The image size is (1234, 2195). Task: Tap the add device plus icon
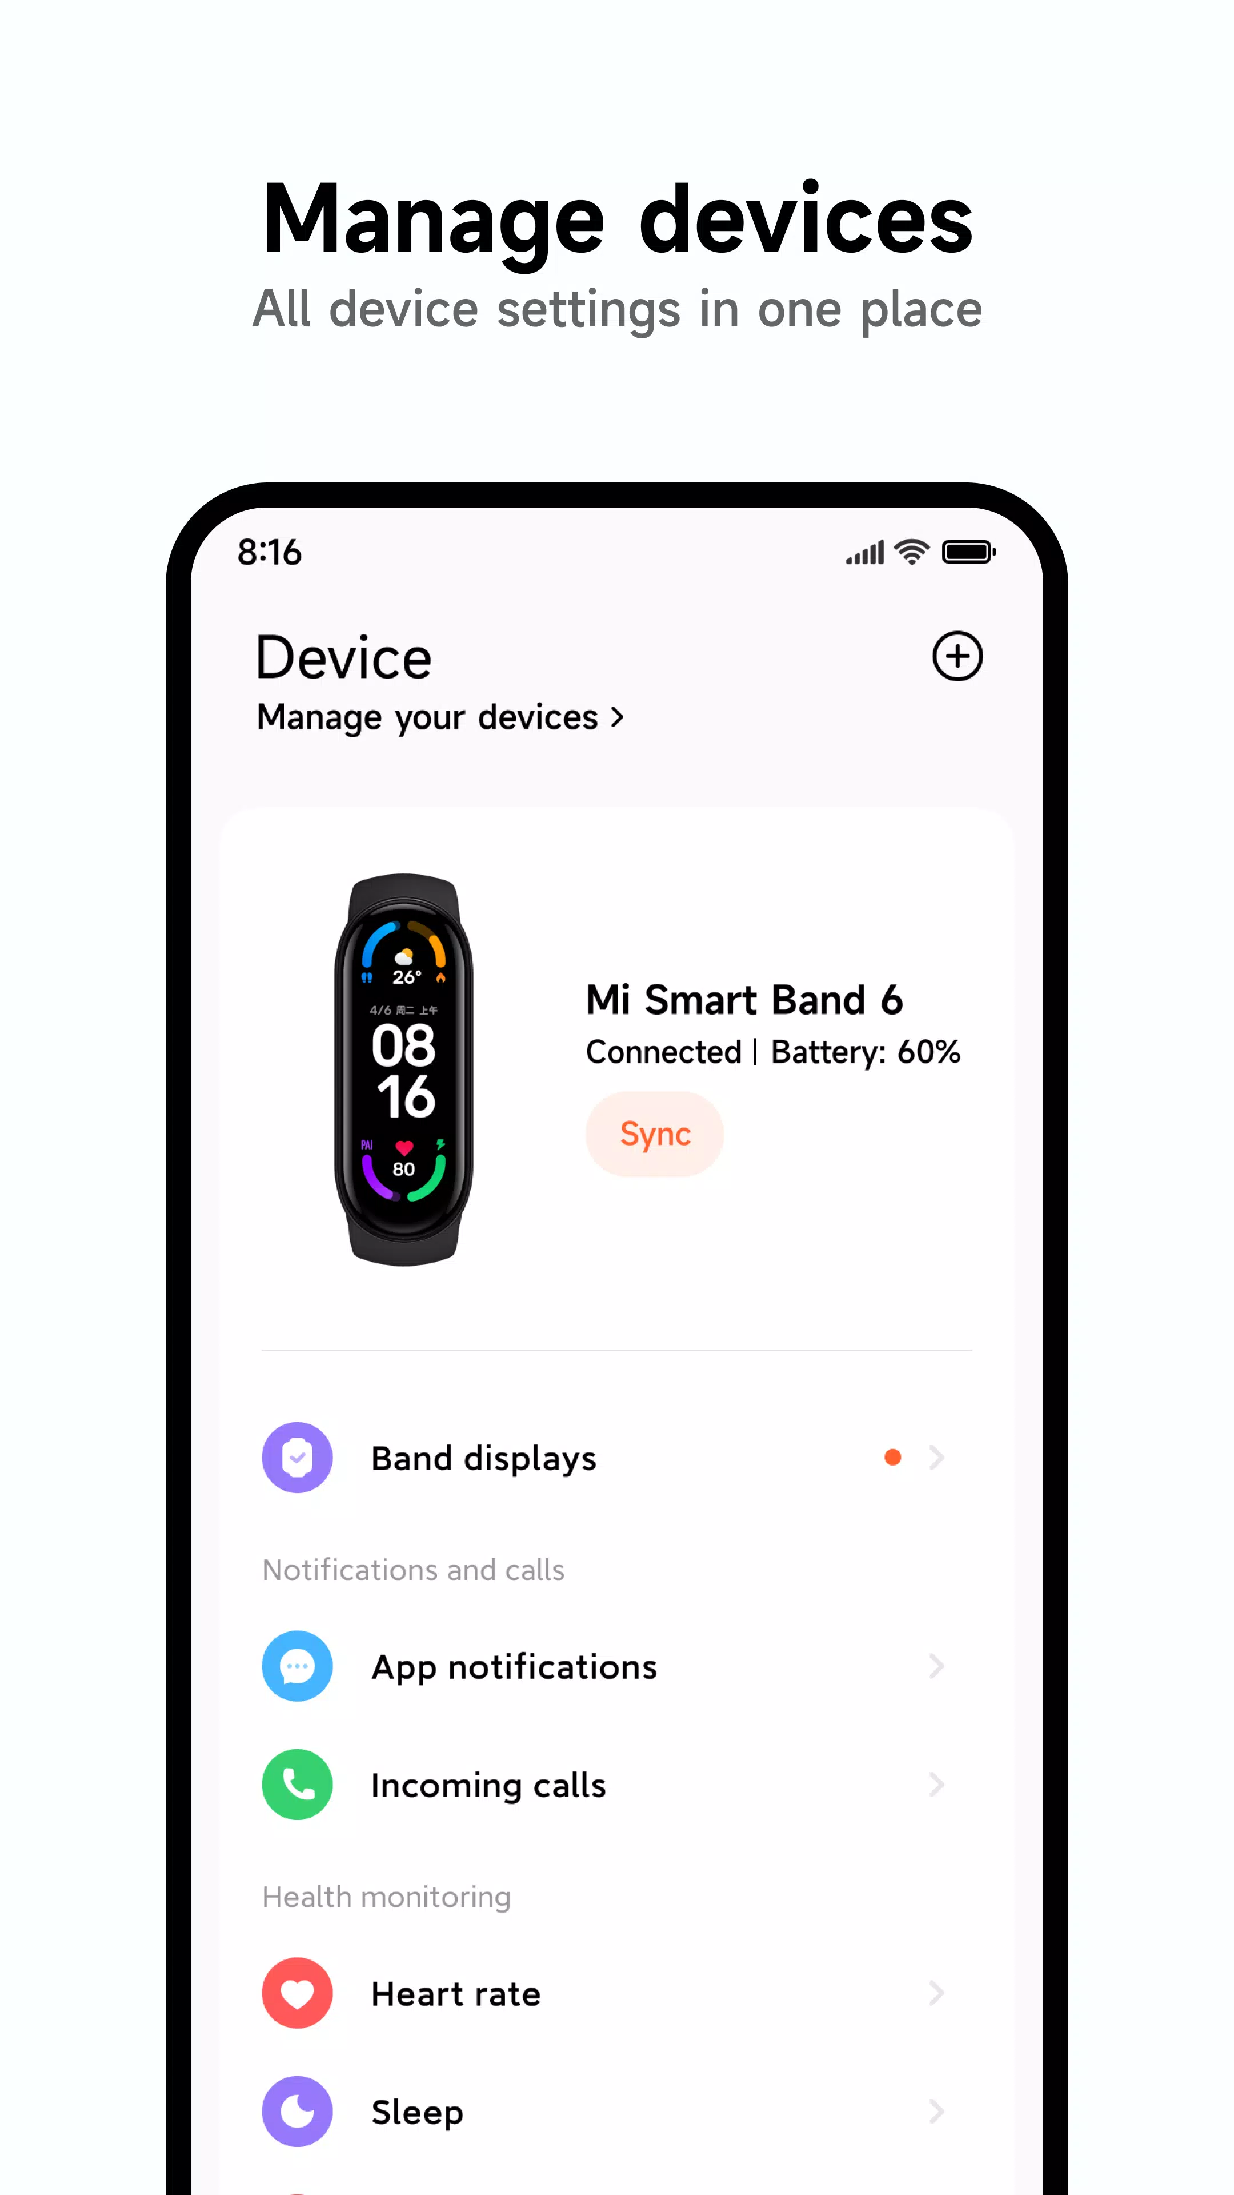coord(958,656)
